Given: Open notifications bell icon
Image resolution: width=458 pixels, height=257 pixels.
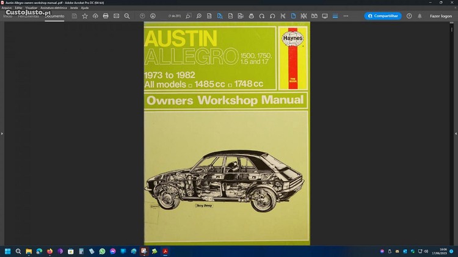Looking at the screenshot, I should (419, 16).
